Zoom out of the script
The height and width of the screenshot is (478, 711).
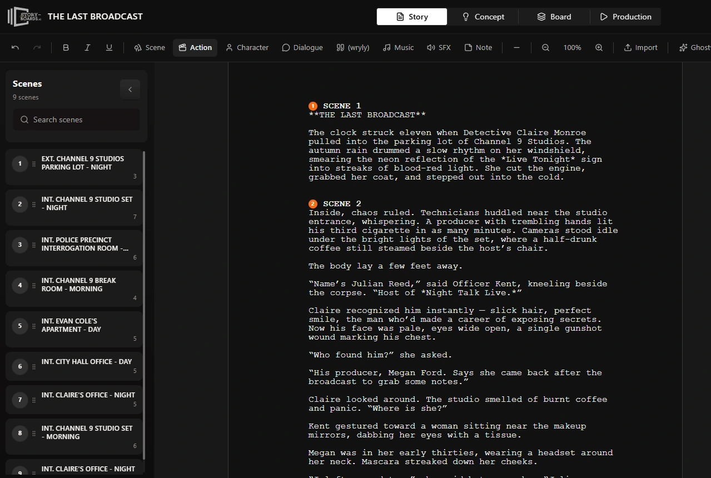(x=545, y=47)
